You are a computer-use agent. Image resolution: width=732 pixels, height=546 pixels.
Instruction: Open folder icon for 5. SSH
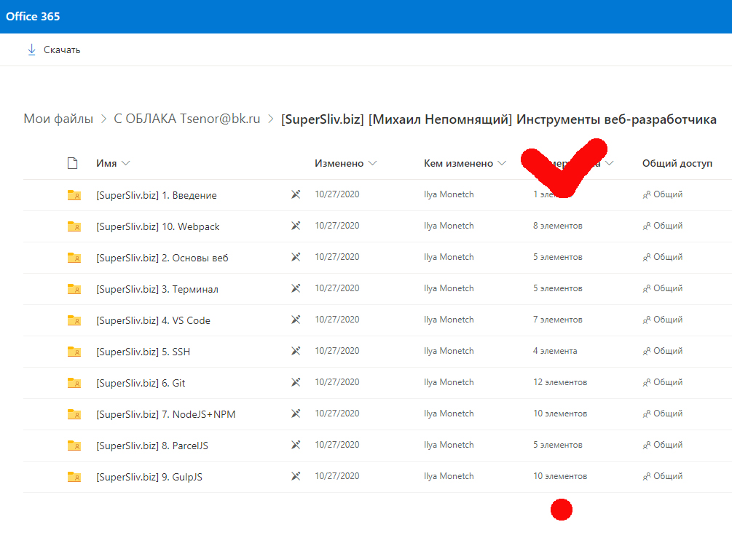pos(74,352)
